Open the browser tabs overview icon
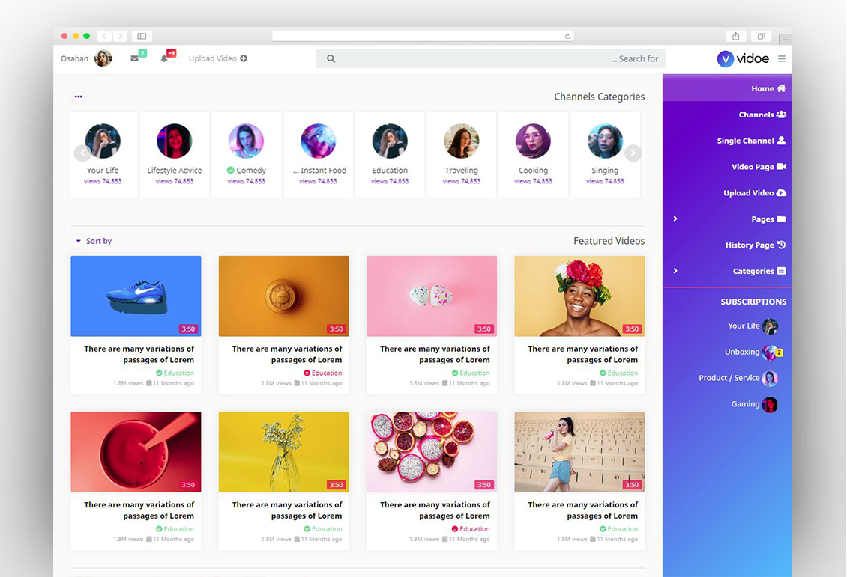 point(761,36)
